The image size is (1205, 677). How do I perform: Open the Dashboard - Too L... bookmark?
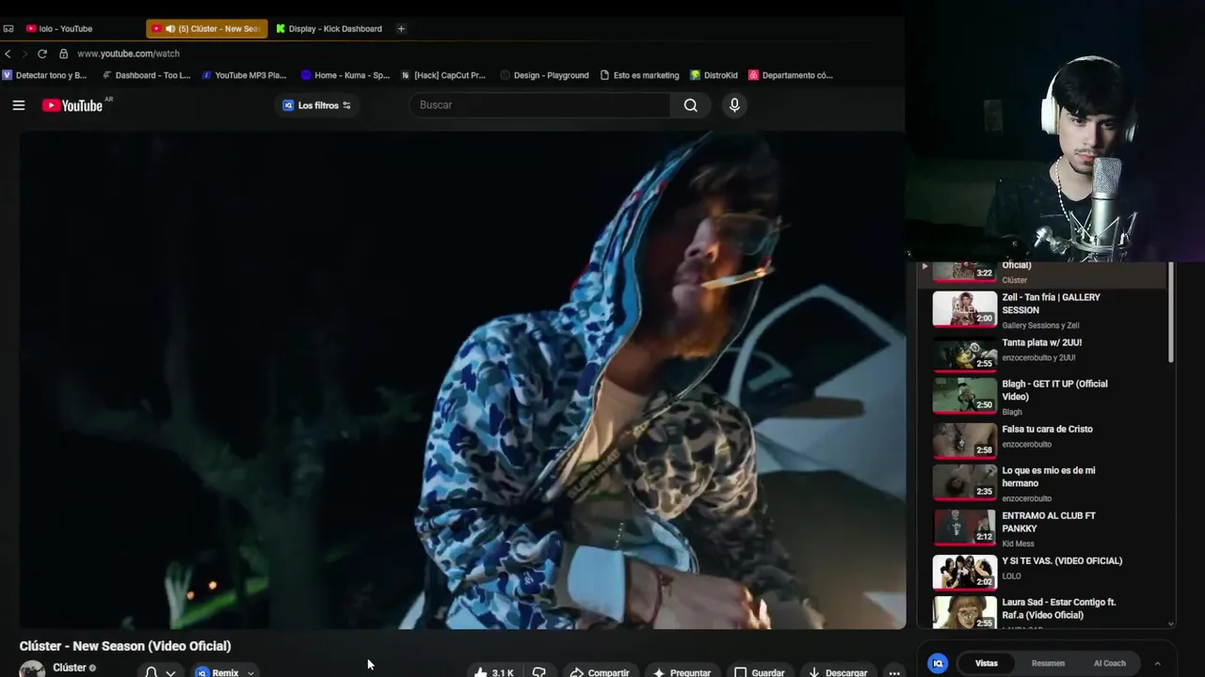pyautogui.click(x=146, y=75)
